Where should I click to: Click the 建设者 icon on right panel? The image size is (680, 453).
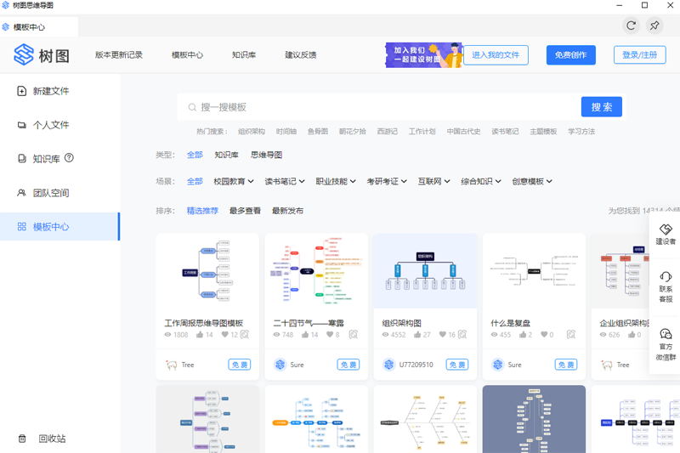coord(666,230)
